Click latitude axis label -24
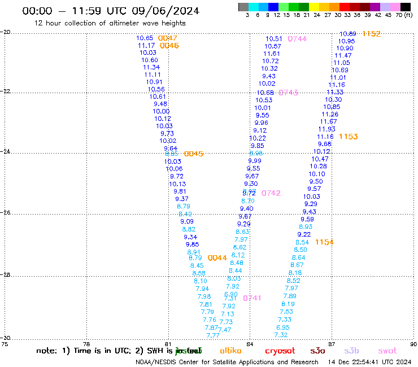Screen dimensions: 418x367 5,151
